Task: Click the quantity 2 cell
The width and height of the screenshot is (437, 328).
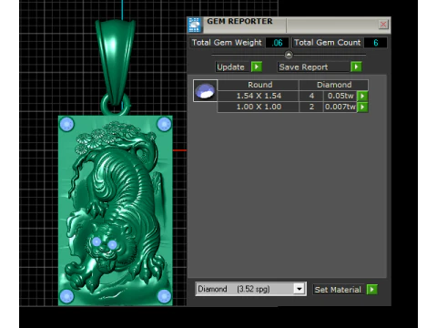Action: 311,107
